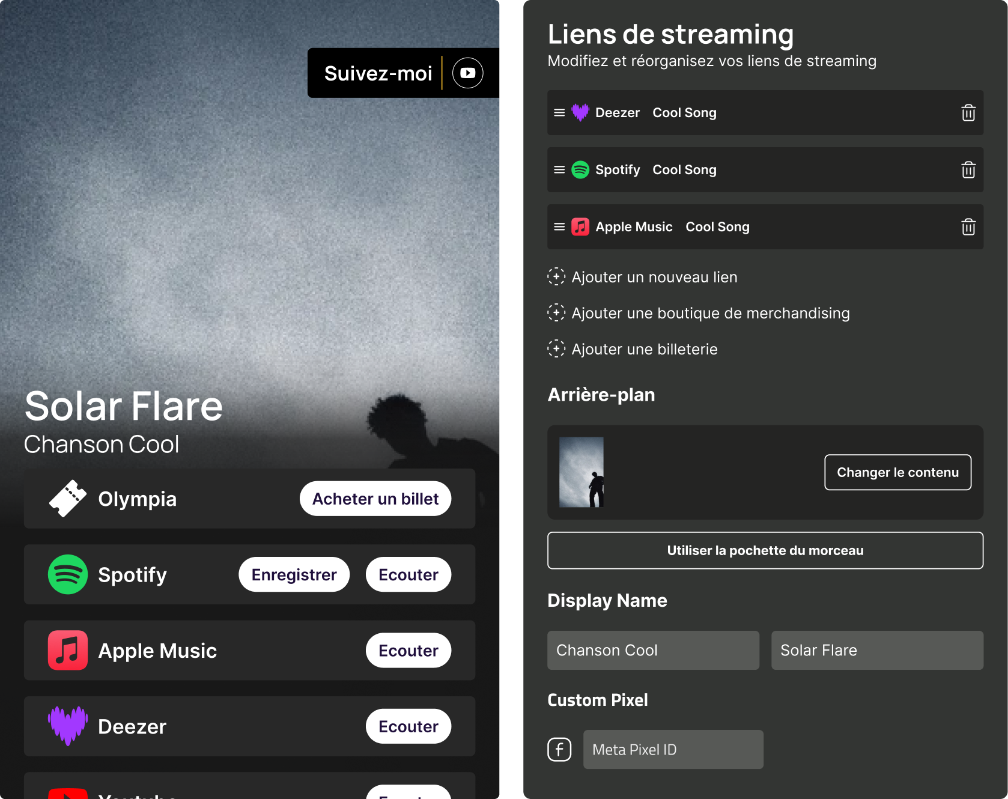Delete the Spotify streaming link
This screenshot has width=1008, height=799.
click(x=968, y=169)
